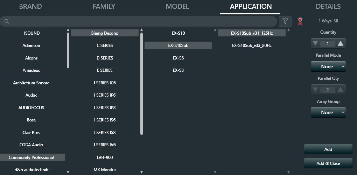
Task: Select family C SERIES
Action: [105, 45]
